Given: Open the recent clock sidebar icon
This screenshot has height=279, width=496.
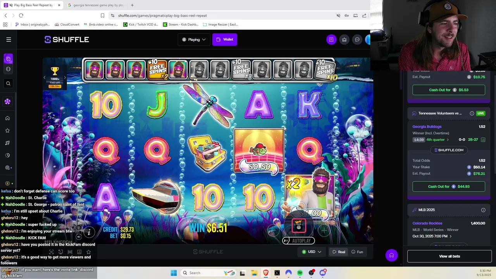Looking at the screenshot, I should (x=7, y=155).
